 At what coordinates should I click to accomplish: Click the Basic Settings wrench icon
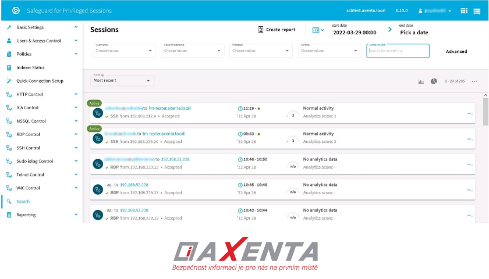(9, 27)
